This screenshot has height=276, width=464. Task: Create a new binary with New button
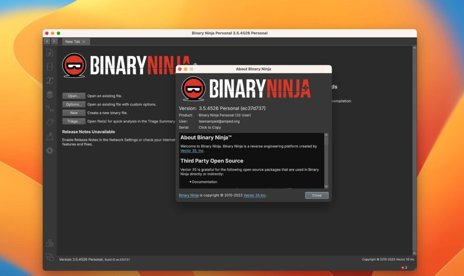point(73,112)
